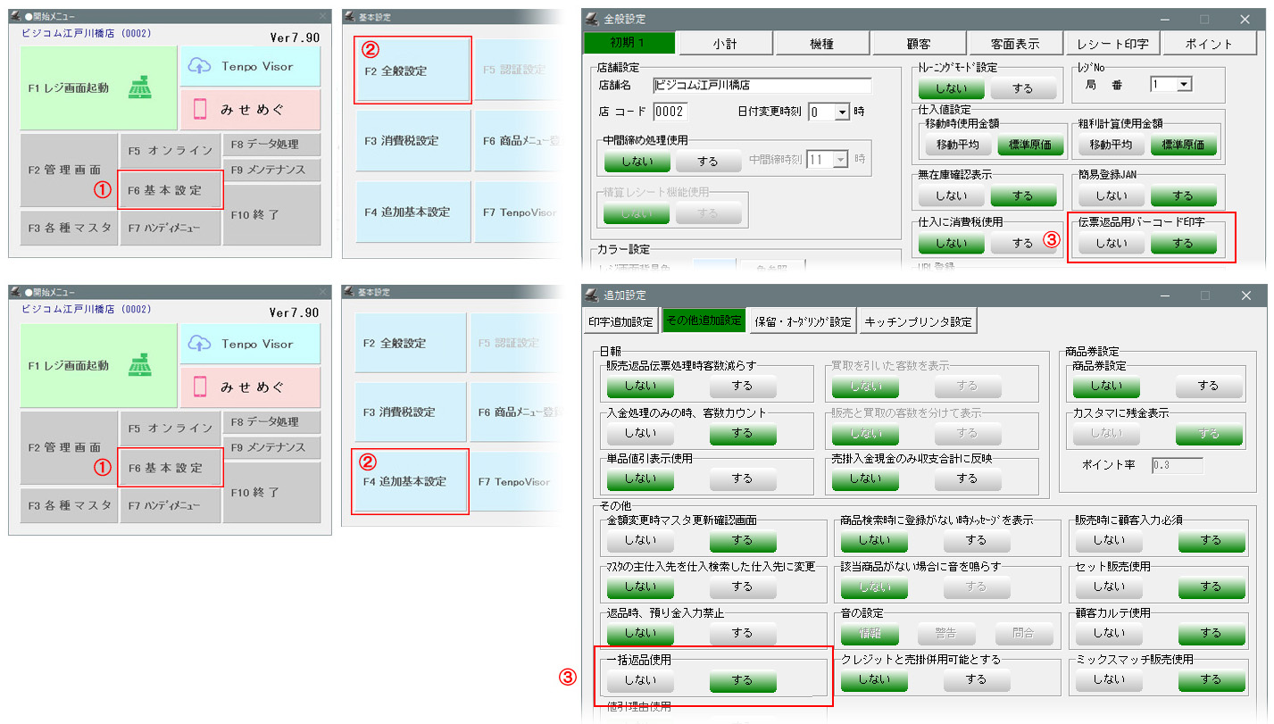Set 伝票返品用バーコード印字 to する
1274x724 pixels.
point(1183,243)
